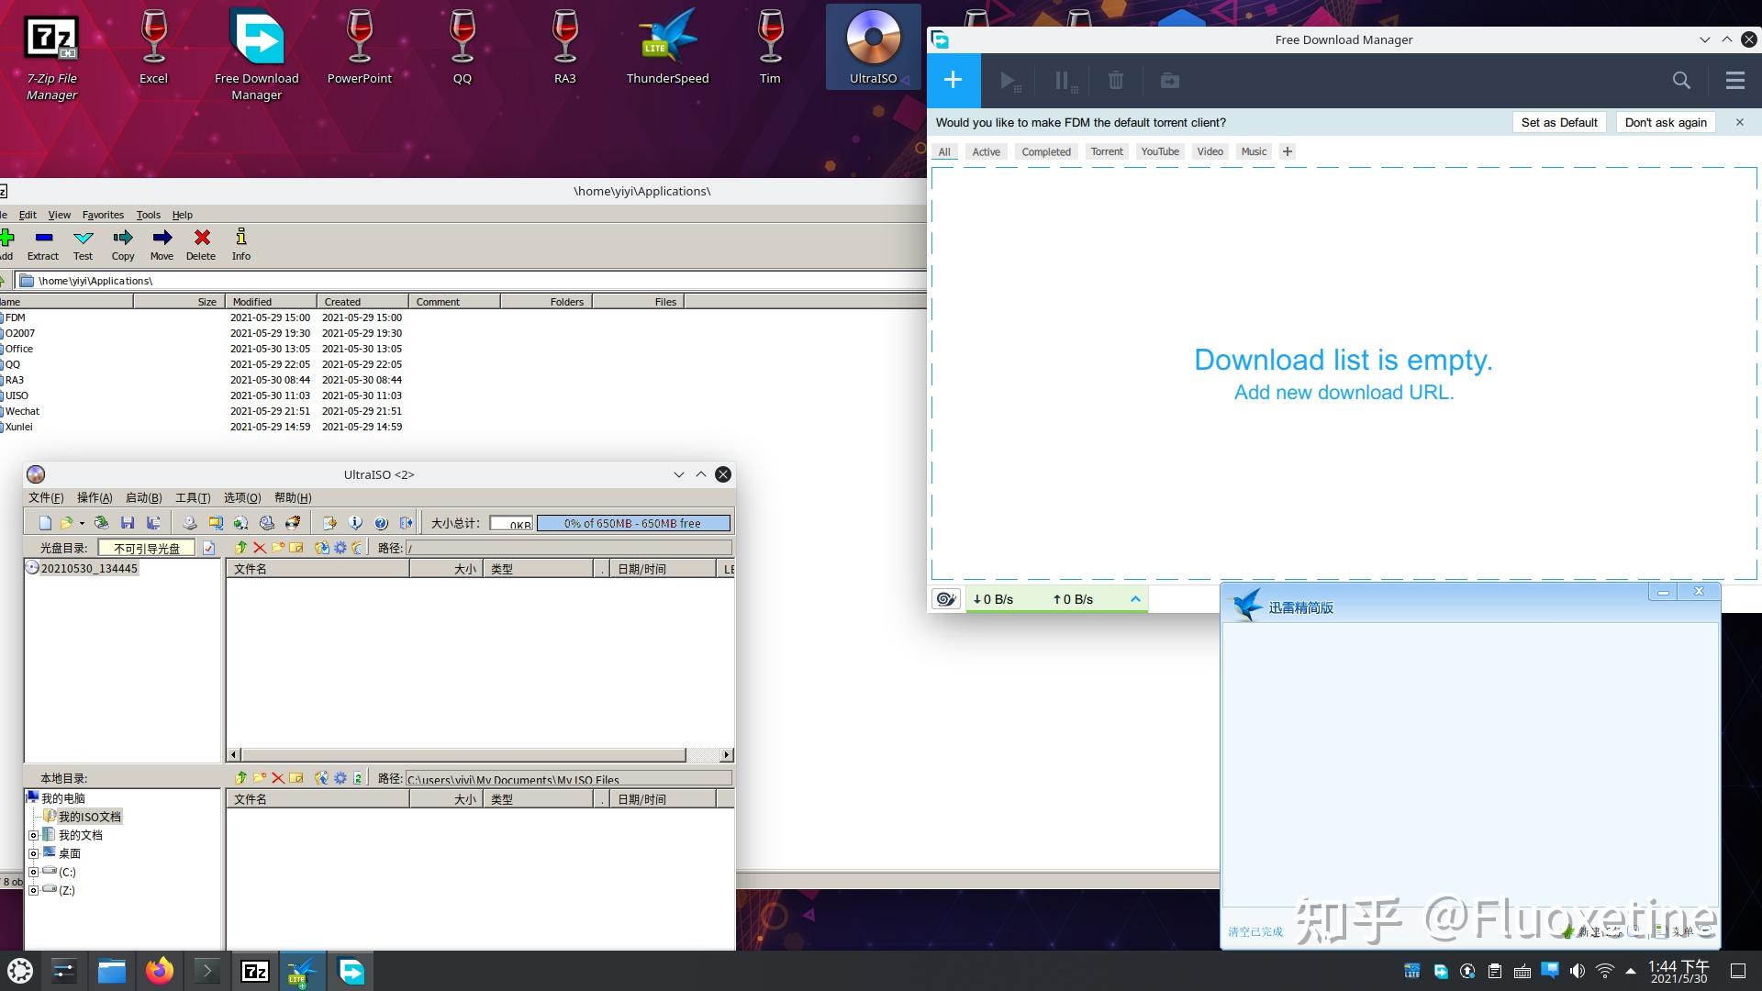
Task: Click the trash delete icon in FDM toolbar
Action: click(1115, 81)
